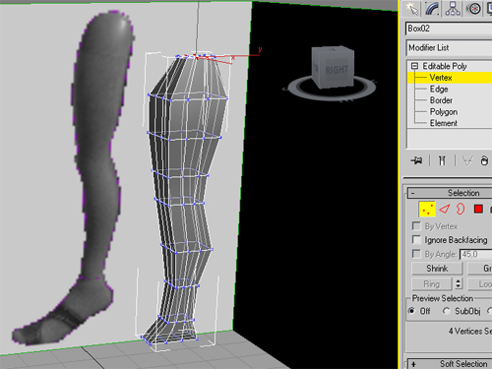492x369 pixels.
Task: Click Make Unique icon below stack
Action: pos(467,160)
